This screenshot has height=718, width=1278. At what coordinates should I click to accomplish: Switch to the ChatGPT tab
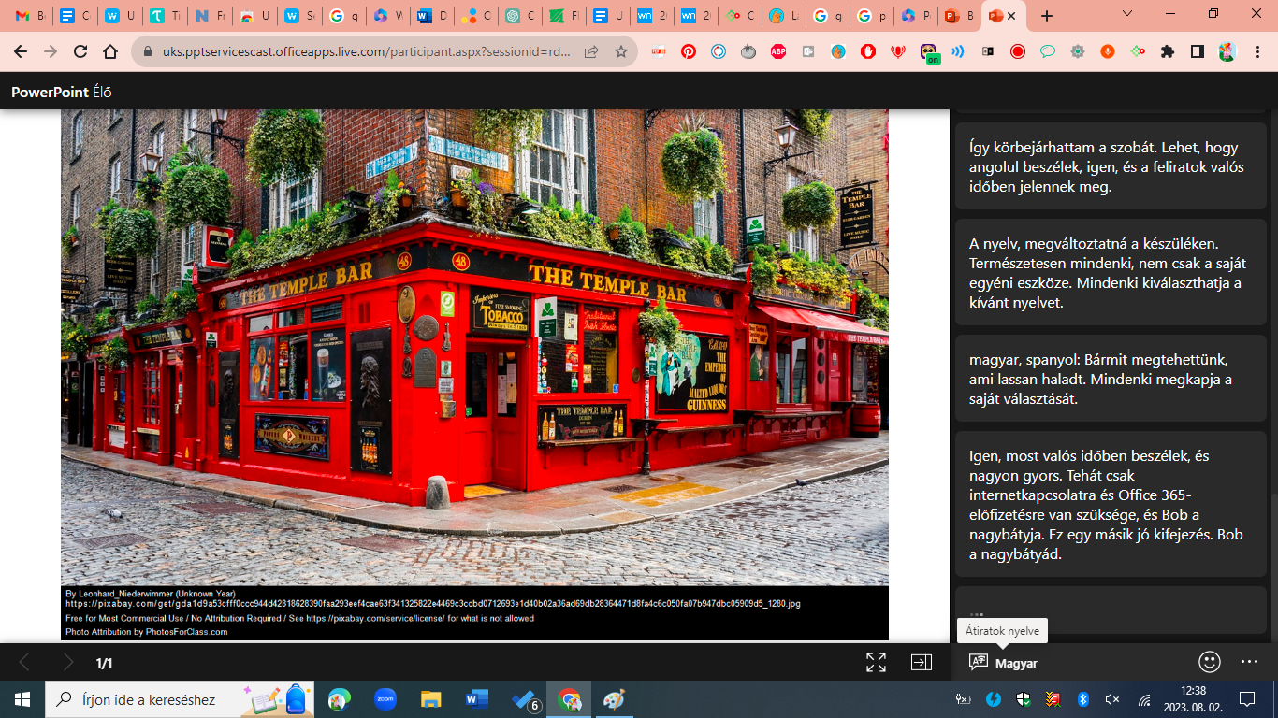click(x=521, y=16)
